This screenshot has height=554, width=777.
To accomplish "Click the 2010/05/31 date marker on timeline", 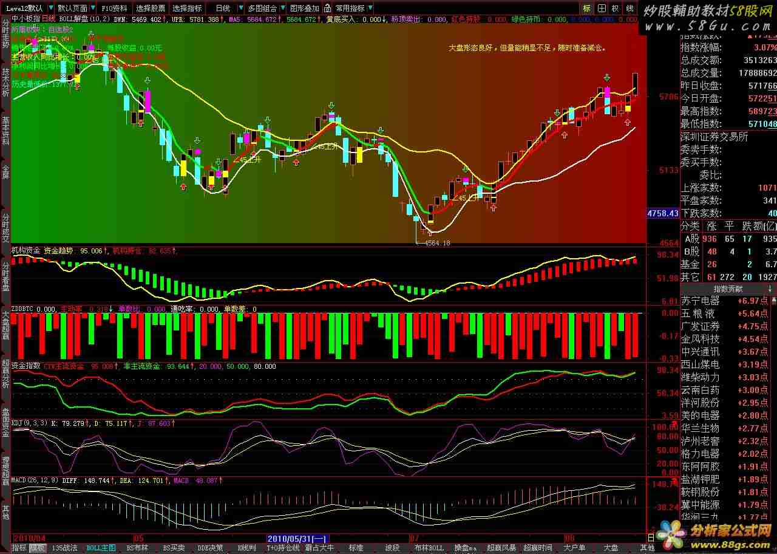I will (x=298, y=538).
